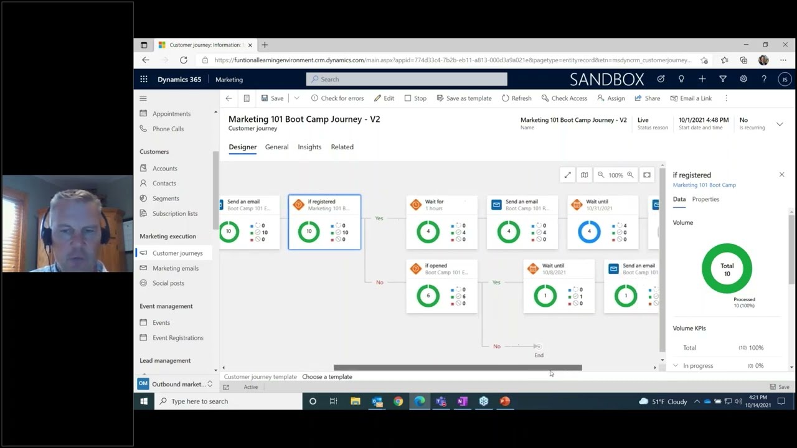Collapse the site map hamburger menu
797x448 pixels.
[143, 98]
